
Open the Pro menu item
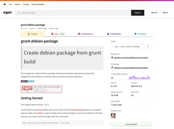click(x=10, y=5)
